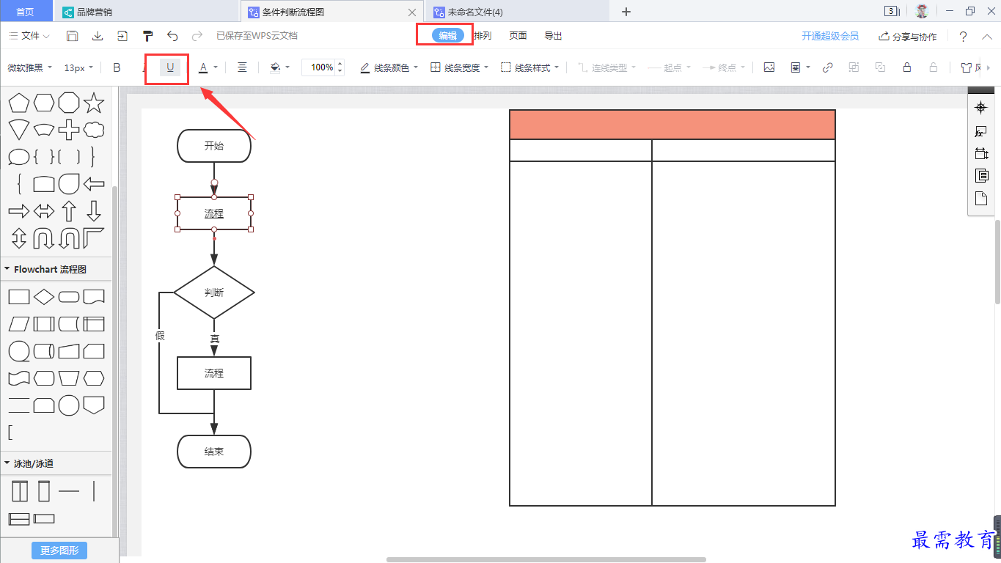This screenshot has height=563, width=1001.
Task: Open the text layout icon dropdown
Action: tap(800, 67)
